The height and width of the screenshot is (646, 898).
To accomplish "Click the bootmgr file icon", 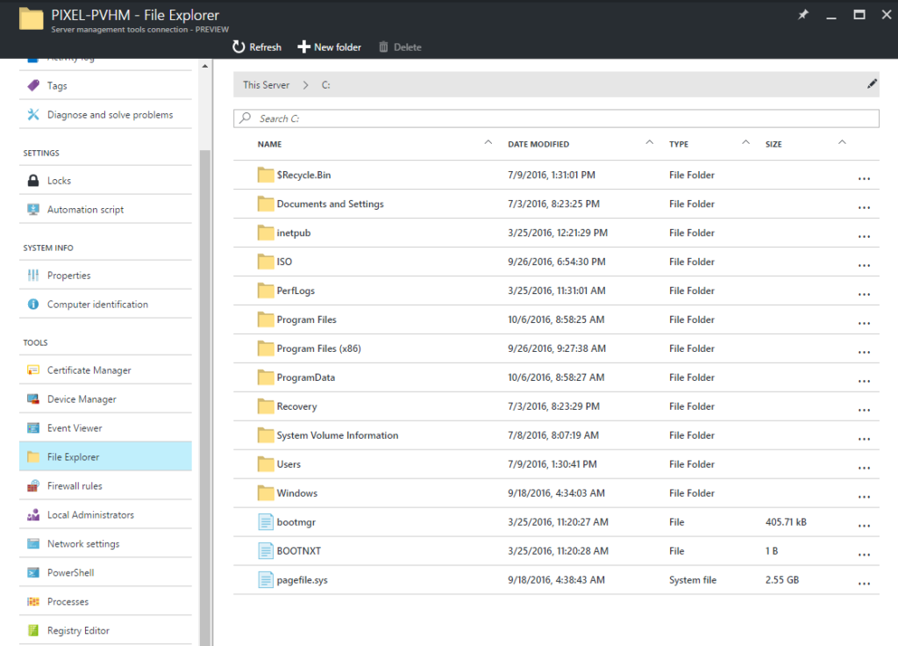I will tap(265, 522).
